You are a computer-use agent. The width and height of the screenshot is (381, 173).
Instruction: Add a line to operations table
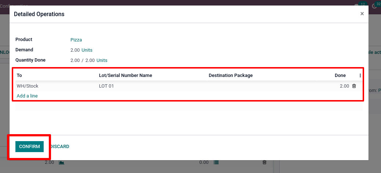(x=27, y=96)
